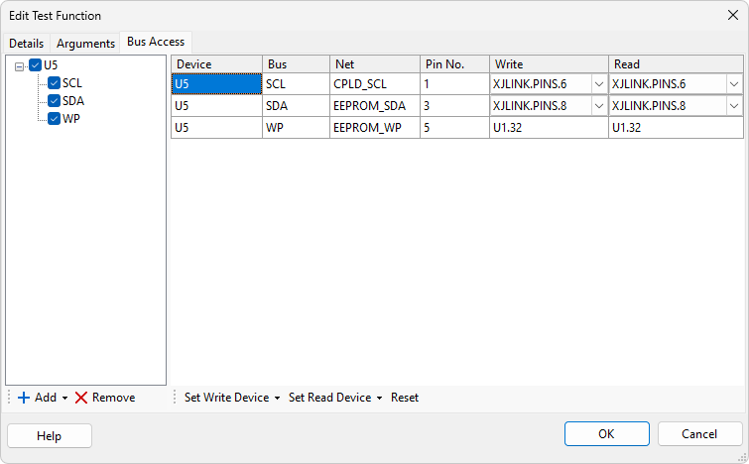The image size is (749, 464).
Task: Click the red X Remove icon
Action: [x=81, y=398]
